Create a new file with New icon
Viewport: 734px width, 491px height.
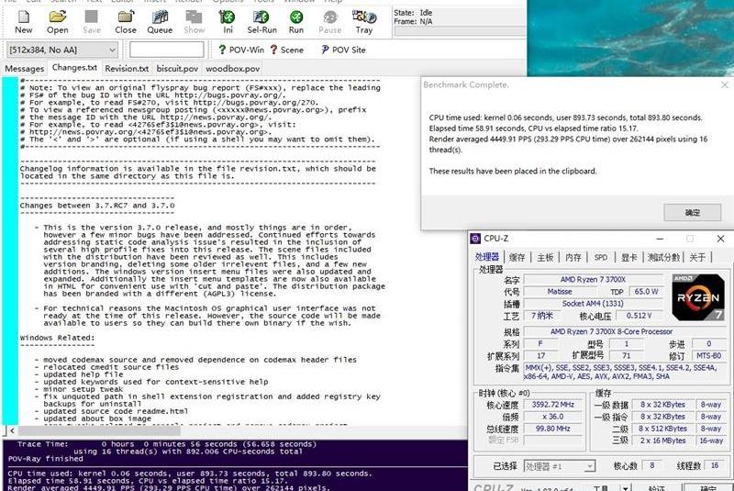click(x=24, y=22)
